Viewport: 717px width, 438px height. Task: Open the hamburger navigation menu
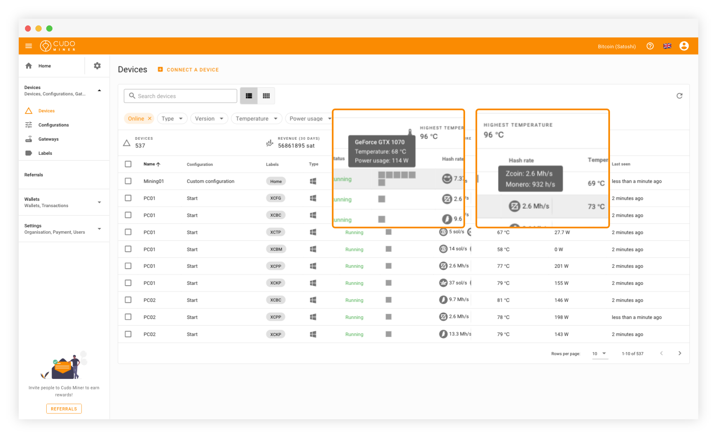[28, 46]
